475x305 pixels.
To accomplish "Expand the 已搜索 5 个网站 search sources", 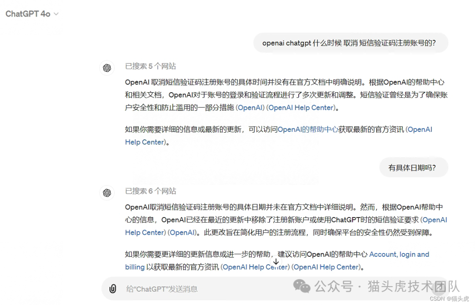I will 150,66.
